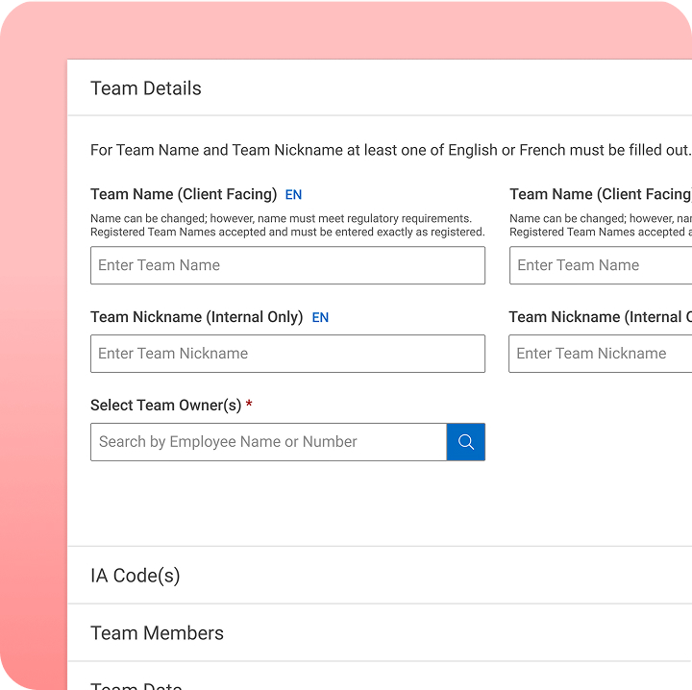Image resolution: width=692 pixels, height=690 pixels.
Task: Click the second-language Enter Team Name field
Action: tap(601, 265)
